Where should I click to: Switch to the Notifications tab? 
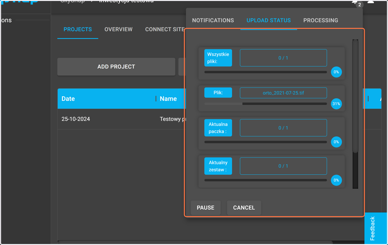(x=213, y=20)
